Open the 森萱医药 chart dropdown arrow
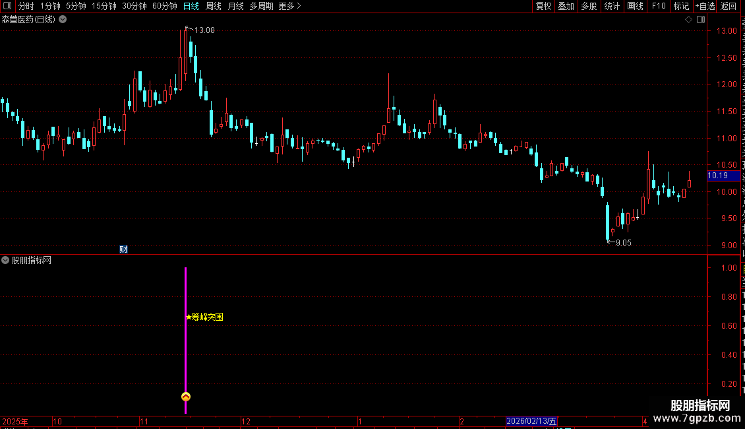This screenshot has height=429, width=745. tap(63, 20)
